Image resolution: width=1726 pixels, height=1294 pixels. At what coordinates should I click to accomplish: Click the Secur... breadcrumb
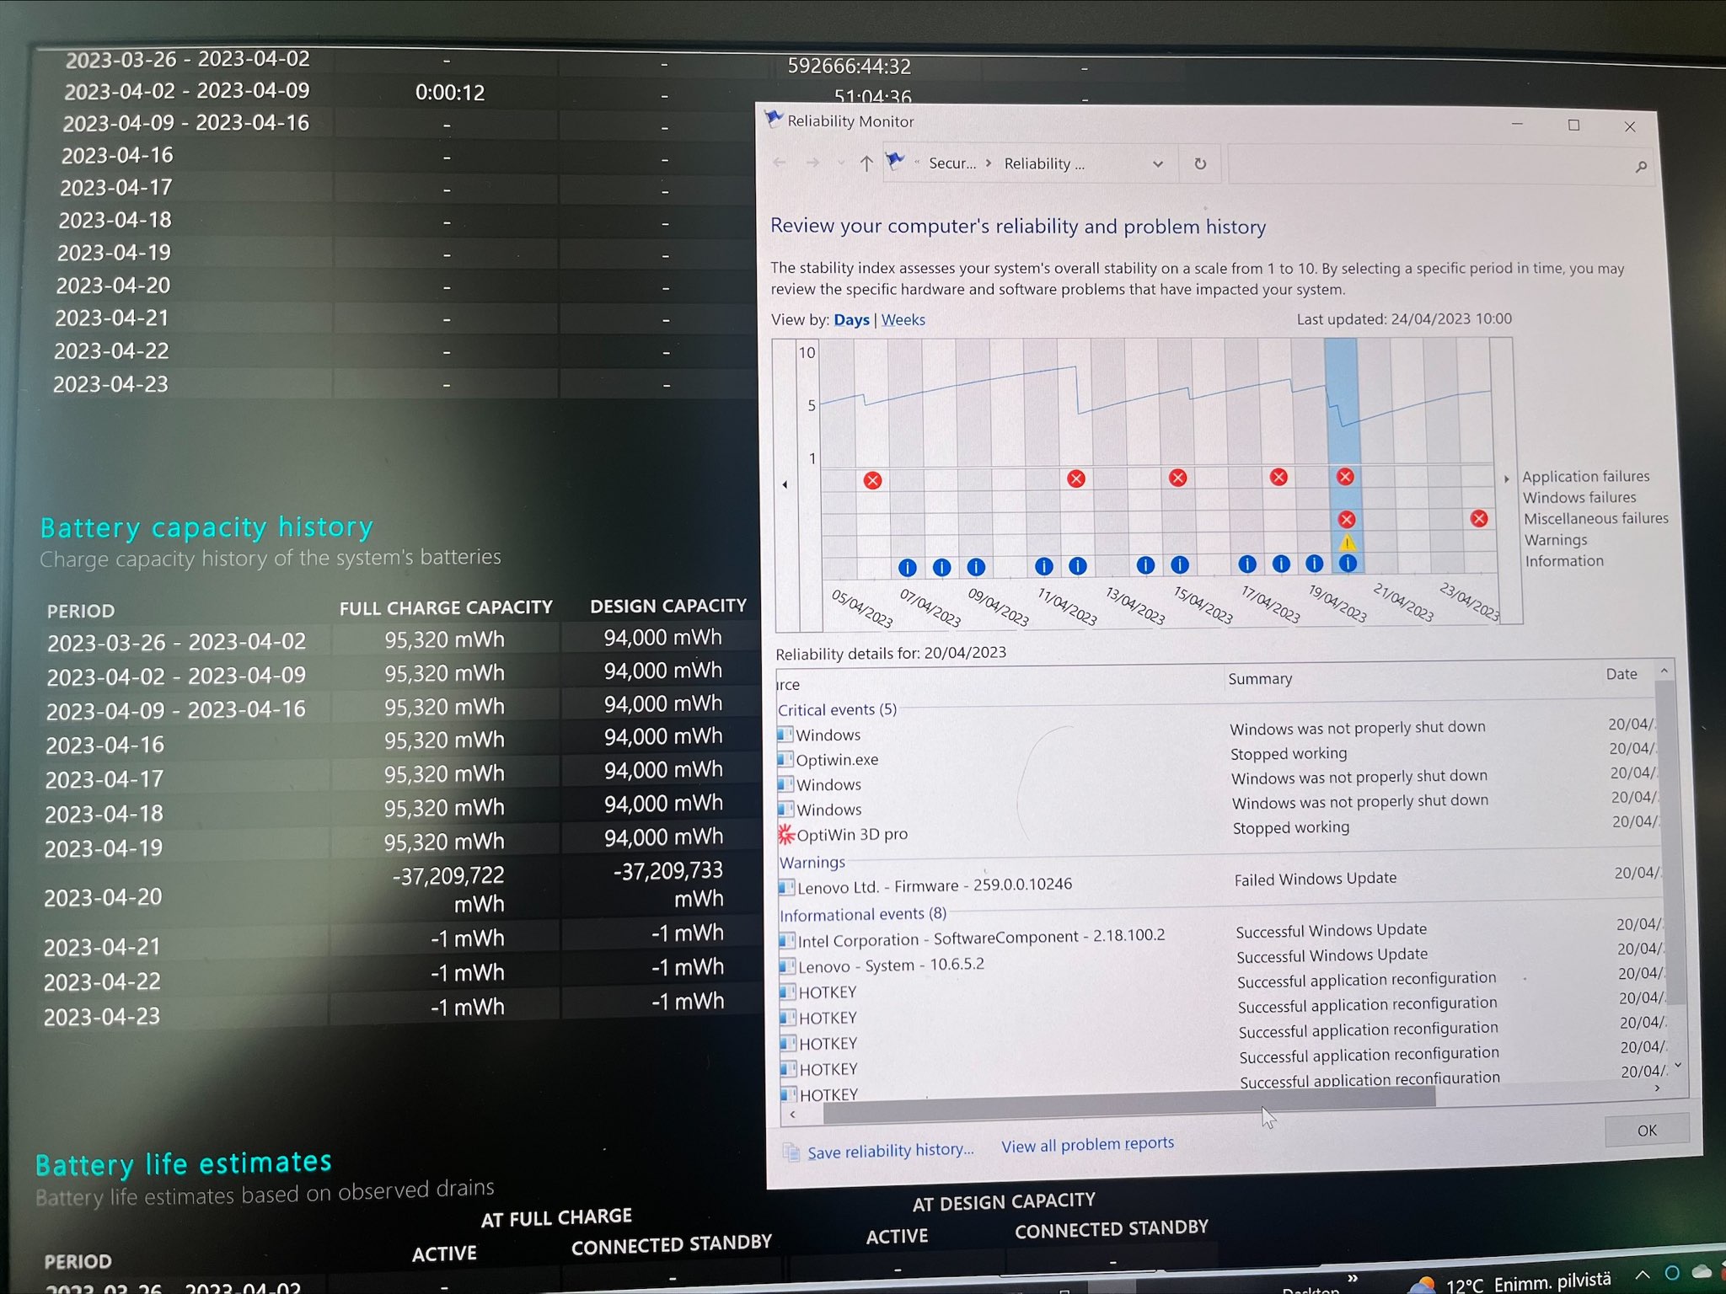click(x=952, y=163)
